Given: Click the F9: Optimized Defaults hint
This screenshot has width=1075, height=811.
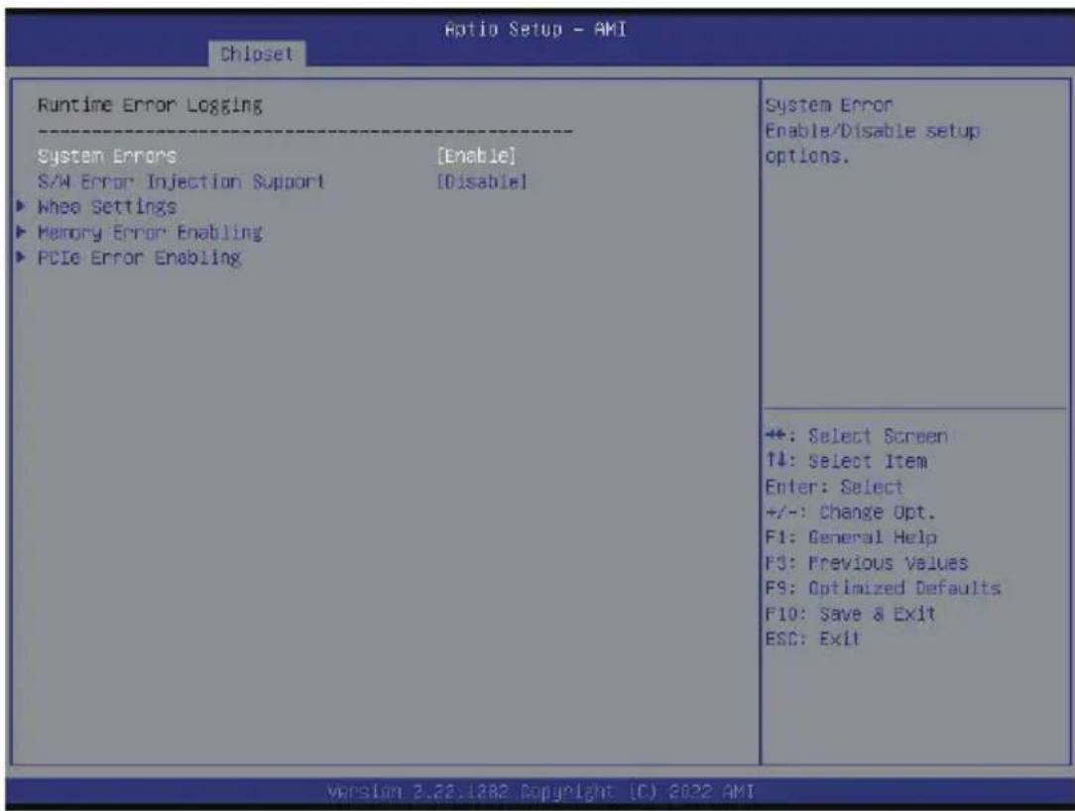Looking at the screenshot, I should [x=883, y=588].
